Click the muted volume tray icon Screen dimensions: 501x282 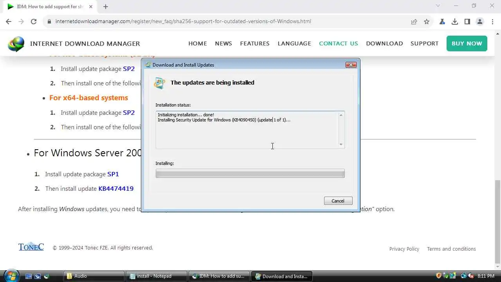pos(471,276)
